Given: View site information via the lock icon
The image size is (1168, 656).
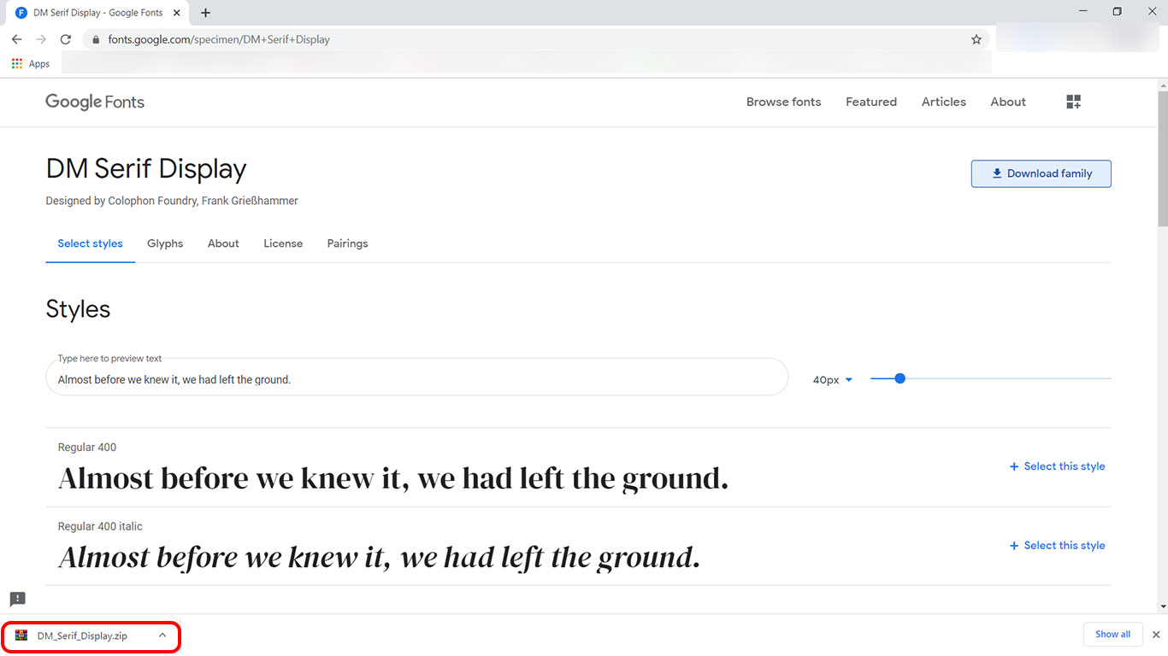Looking at the screenshot, I should coord(95,39).
